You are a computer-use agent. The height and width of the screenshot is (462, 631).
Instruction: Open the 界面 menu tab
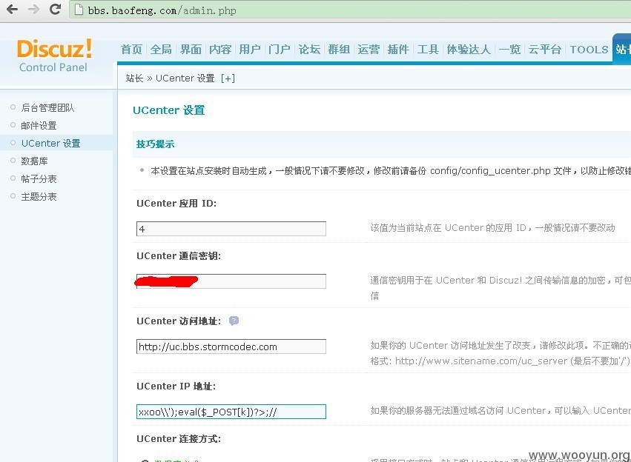tap(191, 50)
